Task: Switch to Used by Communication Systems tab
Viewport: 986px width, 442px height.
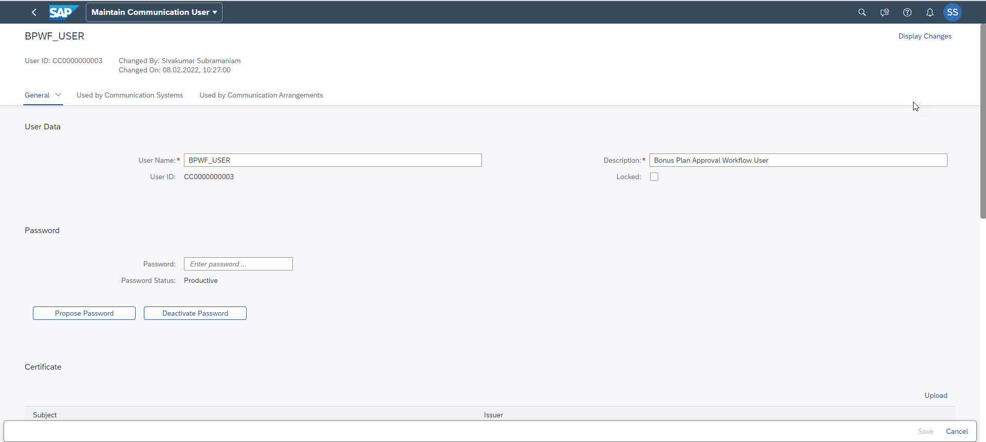Action: click(129, 95)
